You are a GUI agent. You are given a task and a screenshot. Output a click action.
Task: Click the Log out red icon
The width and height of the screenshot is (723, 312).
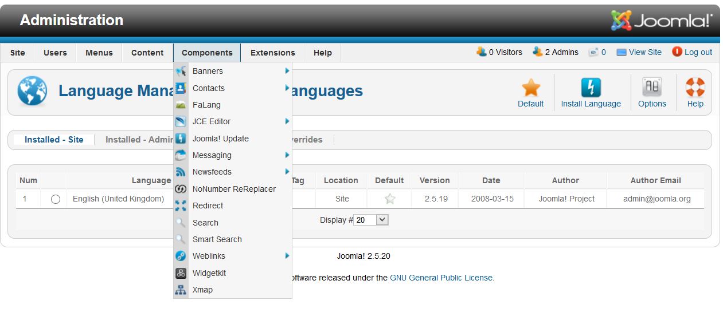click(677, 52)
